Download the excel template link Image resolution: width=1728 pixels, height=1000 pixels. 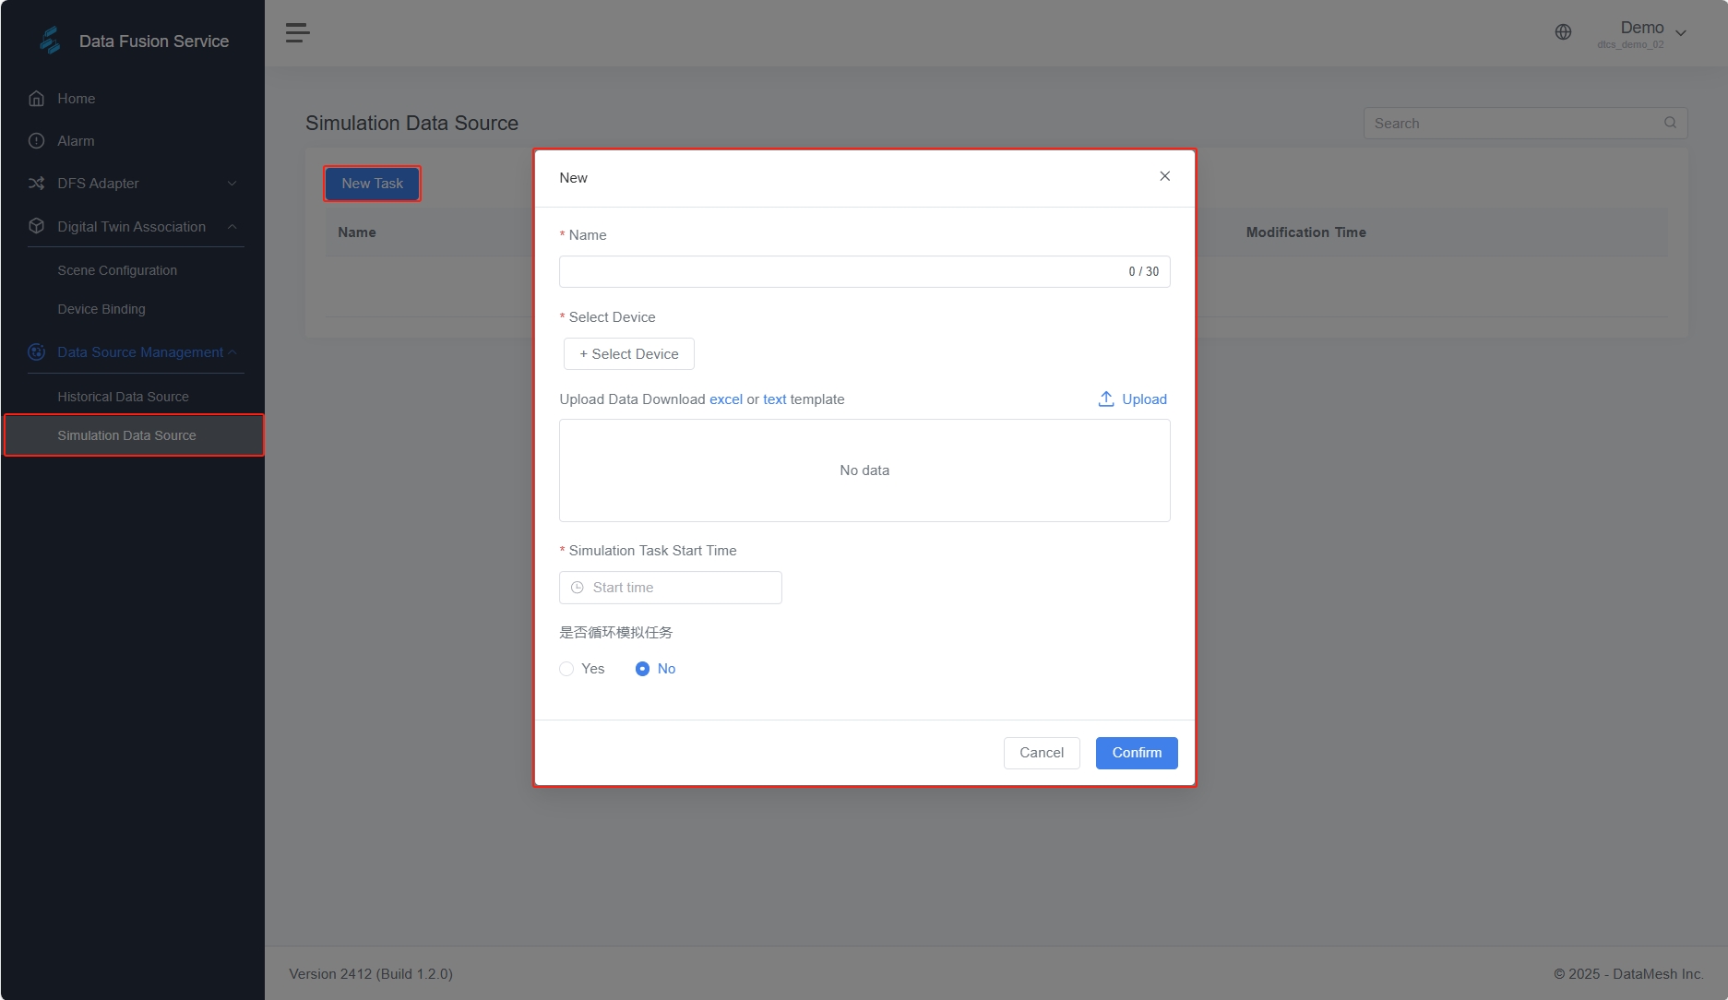coord(725,399)
